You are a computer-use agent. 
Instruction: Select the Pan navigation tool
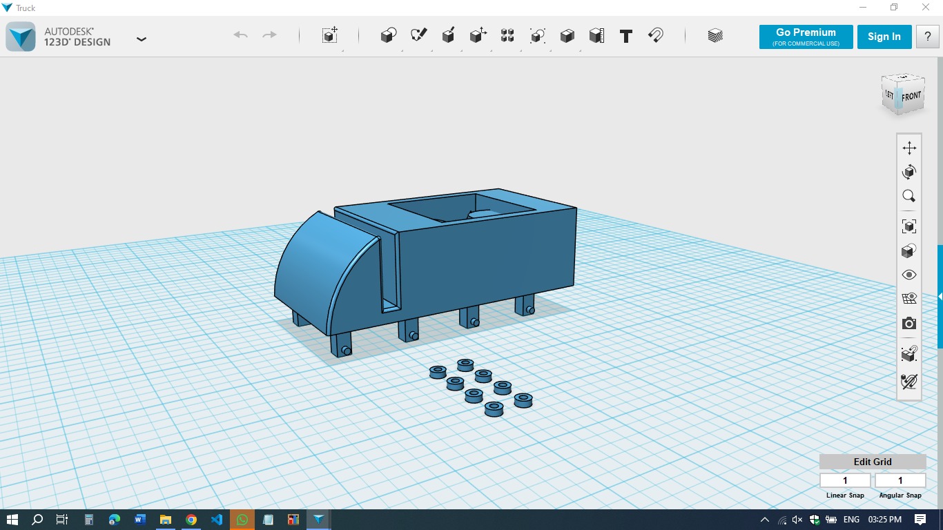(909, 148)
